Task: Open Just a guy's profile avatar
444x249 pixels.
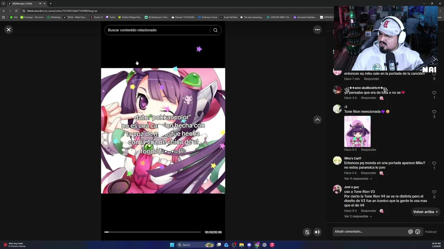Action: click(337, 189)
